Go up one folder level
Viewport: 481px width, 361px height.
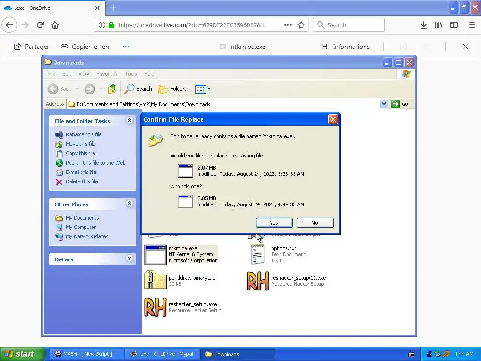[112, 89]
